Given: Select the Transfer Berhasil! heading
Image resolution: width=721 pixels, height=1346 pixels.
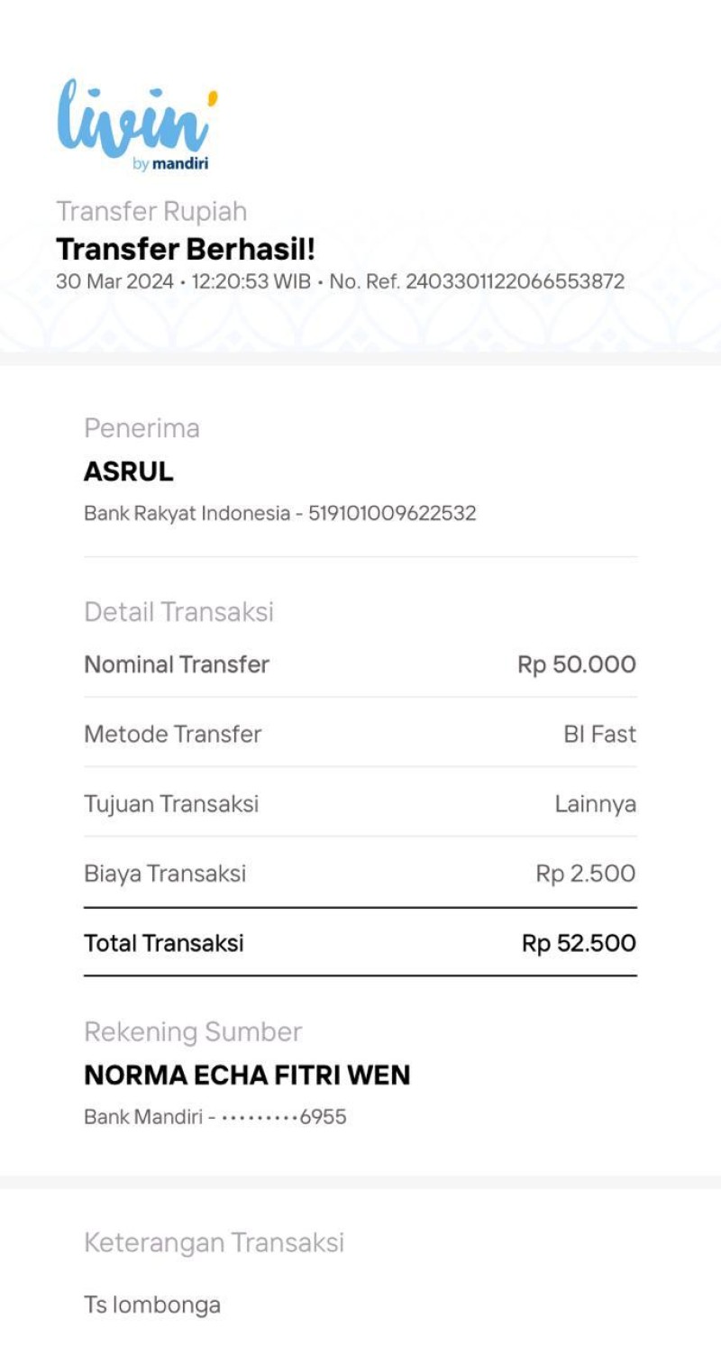Looking at the screenshot, I should (x=186, y=249).
